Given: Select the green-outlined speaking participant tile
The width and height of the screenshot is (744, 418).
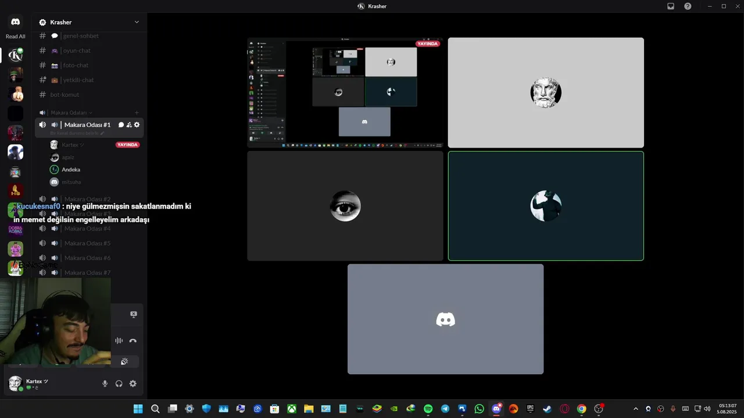Looking at the screenshot, I should pos(546,206).
